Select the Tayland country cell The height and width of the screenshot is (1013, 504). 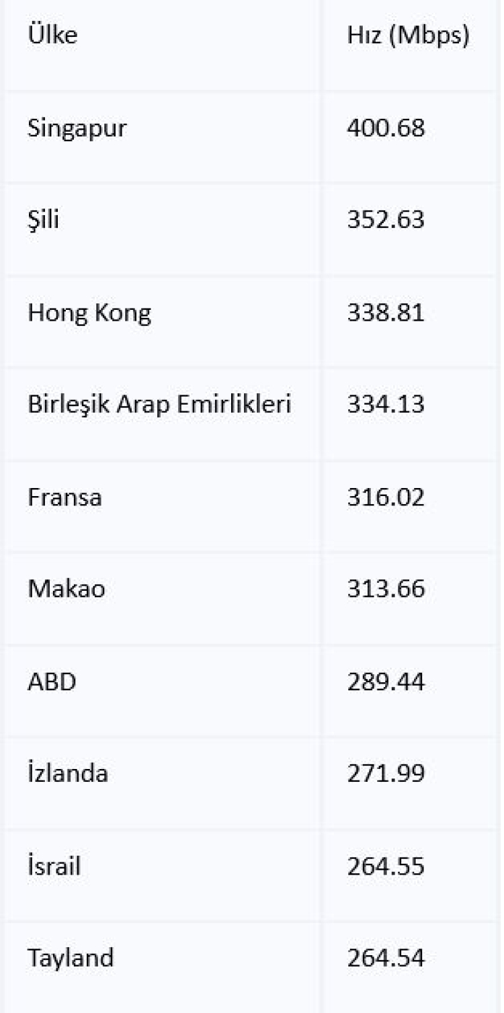click(x=70, y=958)
